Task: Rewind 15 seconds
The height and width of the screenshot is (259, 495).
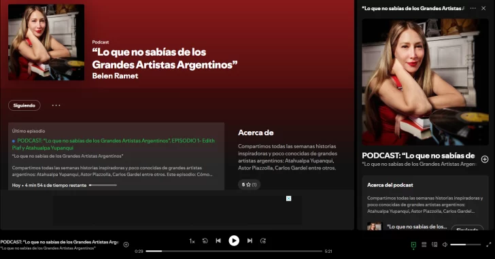Action: coord(205,241)
